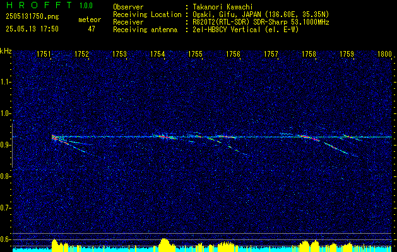The width and height of the screenshot is (397, 252).
Task: Select the 1755 time marker
Action: pos(195,54)
